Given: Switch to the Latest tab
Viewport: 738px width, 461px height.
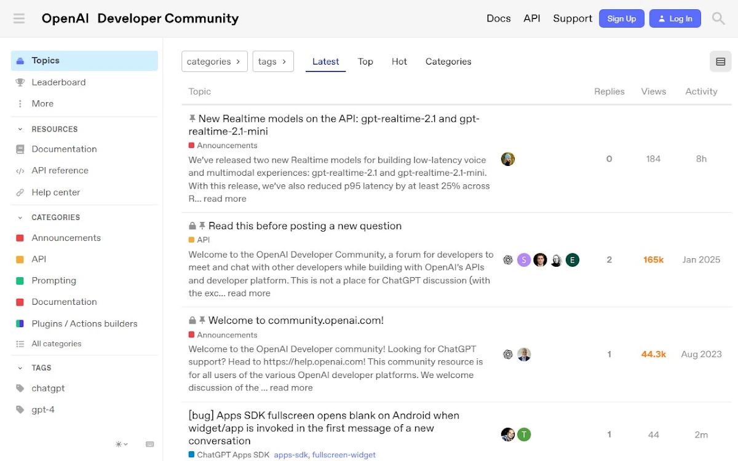Looking at the screenshot, I should click(x=325, y=61).
